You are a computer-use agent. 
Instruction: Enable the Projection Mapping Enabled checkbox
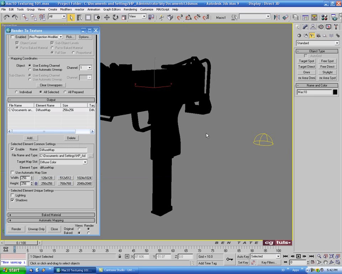click(12, 37)
